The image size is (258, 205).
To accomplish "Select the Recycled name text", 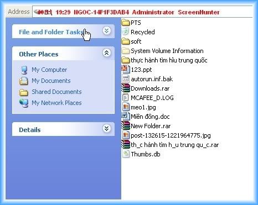I will coord(143,32).
